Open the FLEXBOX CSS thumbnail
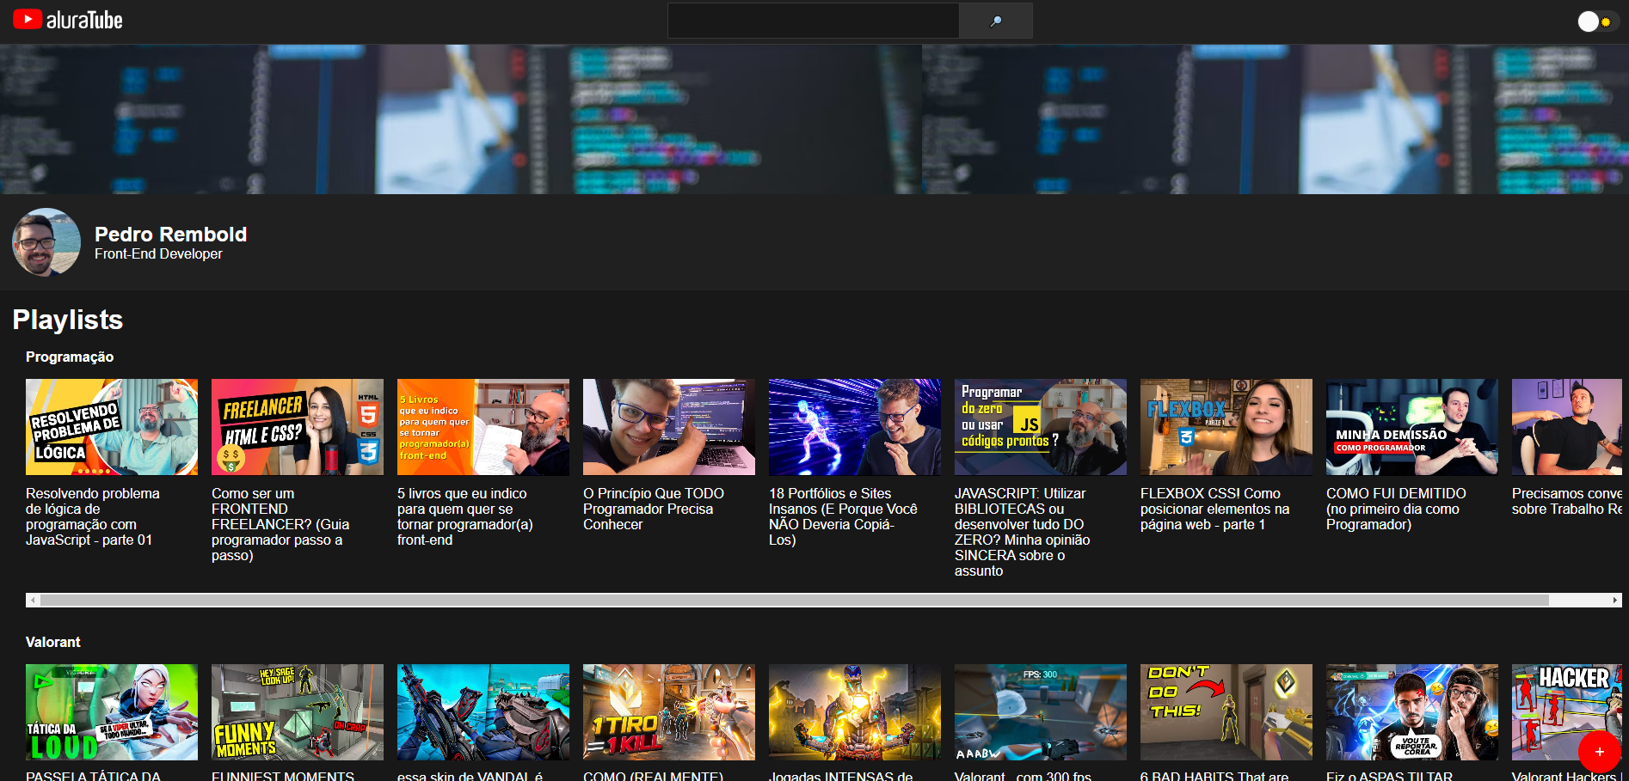The image size is (1629, 781). click(1226, 427)
